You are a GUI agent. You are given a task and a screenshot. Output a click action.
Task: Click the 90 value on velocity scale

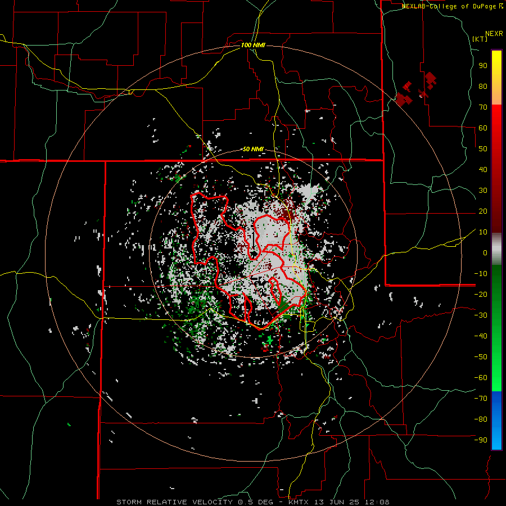click(x=483, y=66)
